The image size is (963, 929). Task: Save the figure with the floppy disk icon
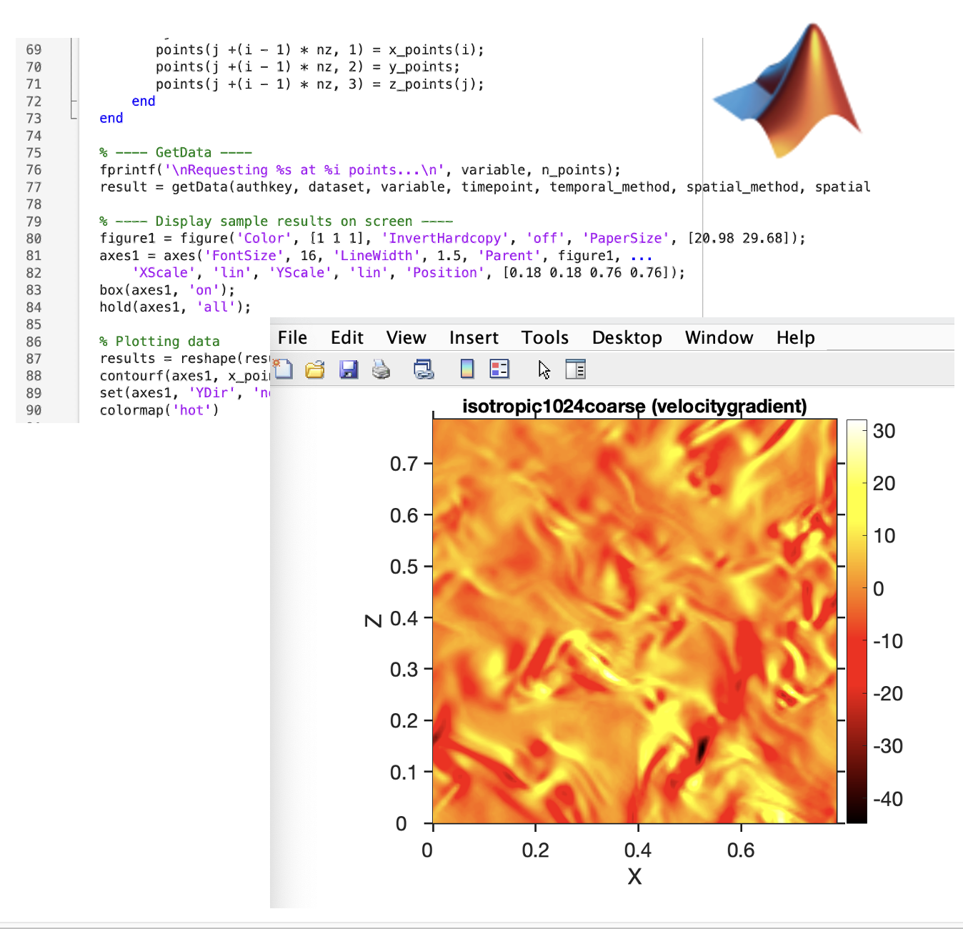coord(349,369)
